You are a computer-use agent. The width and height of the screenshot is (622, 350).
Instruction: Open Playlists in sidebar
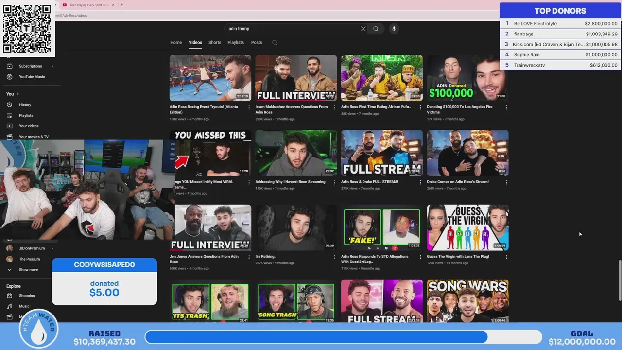click(26, 115)
